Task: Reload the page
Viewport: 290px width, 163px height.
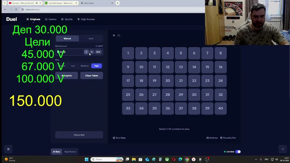Action: click(16, 10)
